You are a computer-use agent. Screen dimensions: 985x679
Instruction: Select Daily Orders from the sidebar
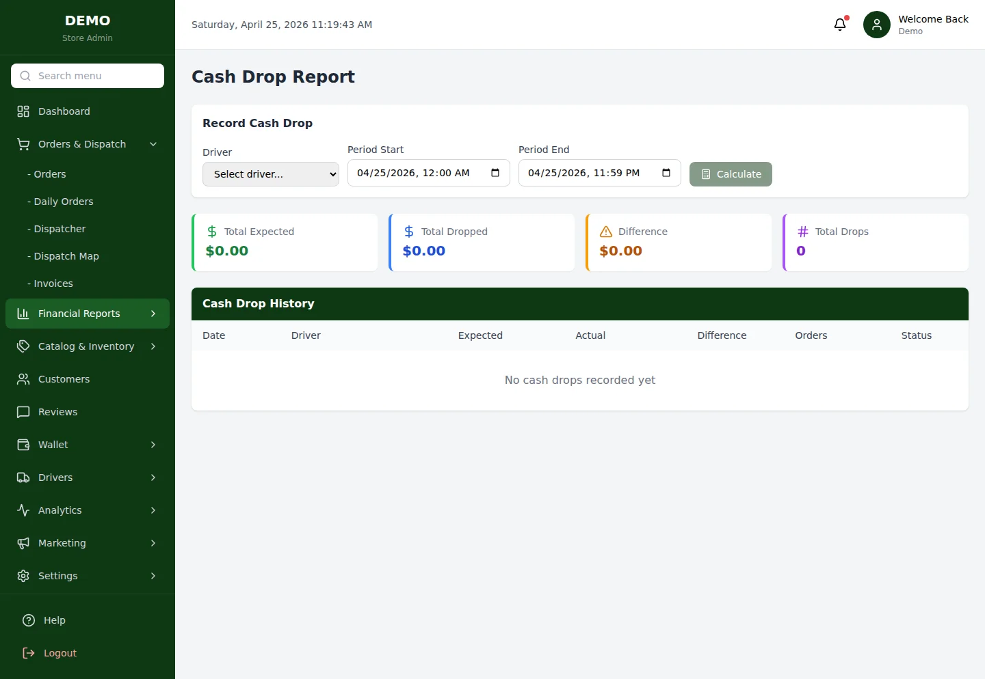coord(63,202)
